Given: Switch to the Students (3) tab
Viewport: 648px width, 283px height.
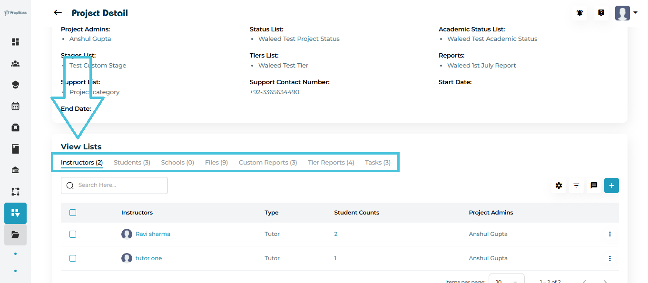Looking at the screenshot, I should pyautogui.click(x=132, y=162).
